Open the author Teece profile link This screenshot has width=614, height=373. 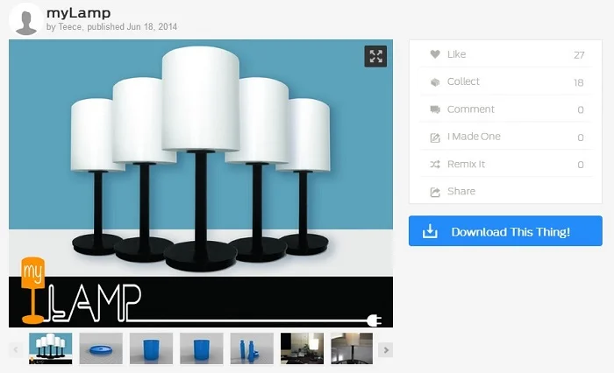68,27
